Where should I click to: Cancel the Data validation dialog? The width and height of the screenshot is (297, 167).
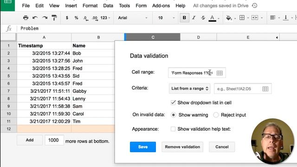pos(222,147)
